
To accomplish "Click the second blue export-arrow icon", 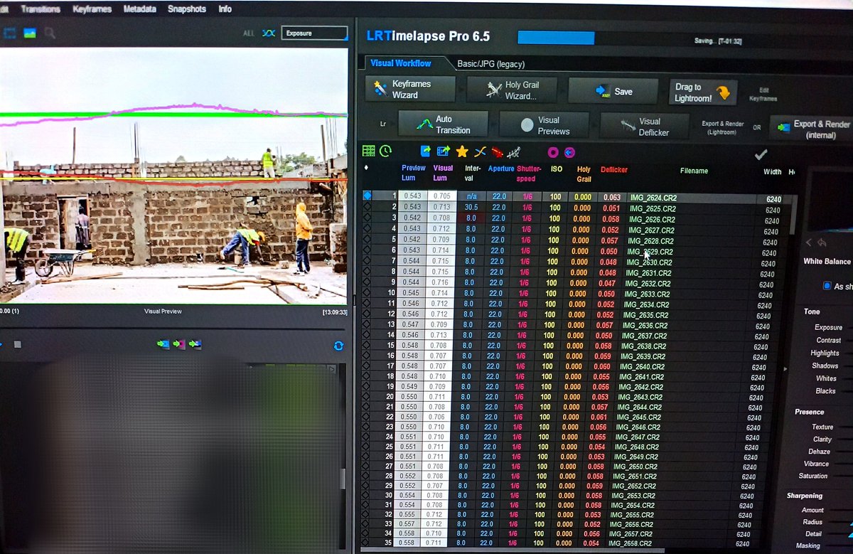I will [x=444, y=151].
